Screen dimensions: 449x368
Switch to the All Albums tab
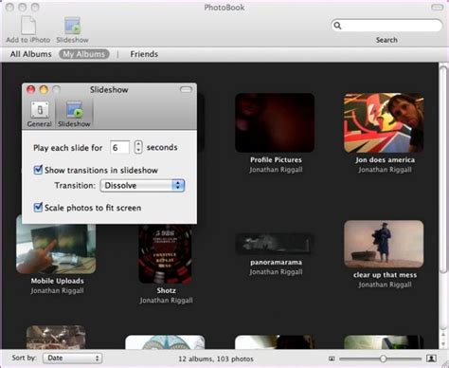tap(30, 54)
